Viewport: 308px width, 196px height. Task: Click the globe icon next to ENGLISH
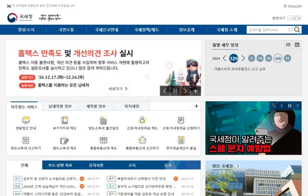pyautogui.click(x=285, y=6)
